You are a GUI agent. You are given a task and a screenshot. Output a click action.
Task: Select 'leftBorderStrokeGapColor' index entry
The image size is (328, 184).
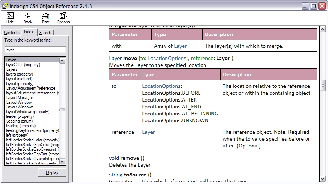point(32,145)
